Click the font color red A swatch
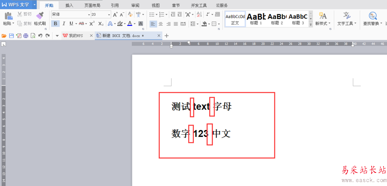The image size is (387, 186). [x=129, y=24]
